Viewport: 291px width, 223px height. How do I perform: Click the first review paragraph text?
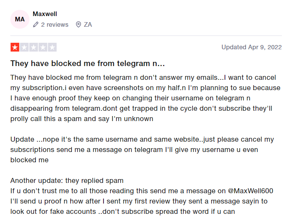(x=145, y=98)
